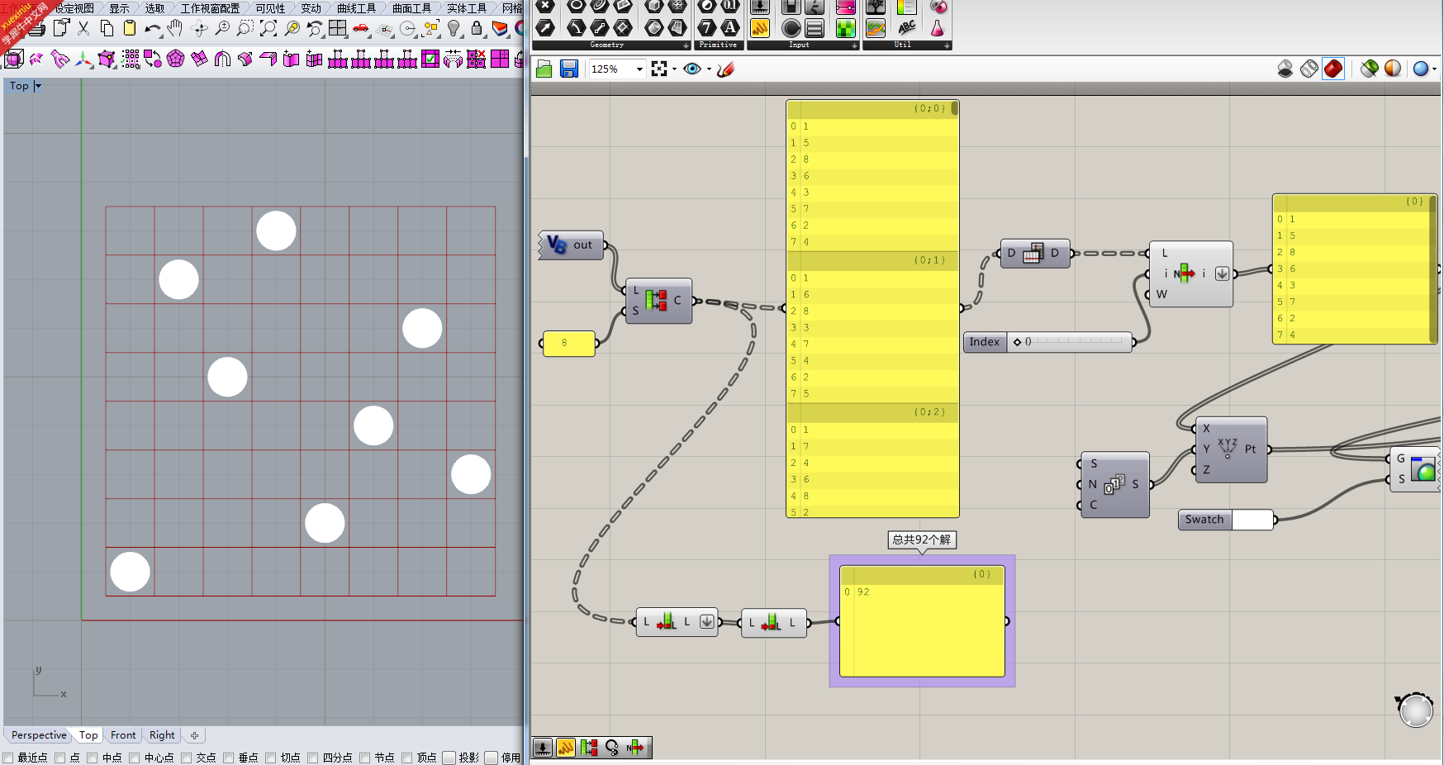Open the dropdown arrow beside preview eye icon
Screen dimensions: 1444x765
(710, 69)
